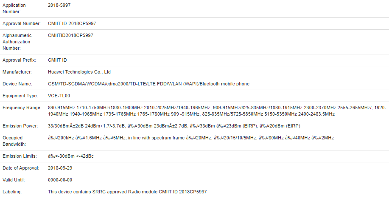The image size is (389, 204).
Task: Click the Application Number value 2018-5997
Action: tap(60, 6)
